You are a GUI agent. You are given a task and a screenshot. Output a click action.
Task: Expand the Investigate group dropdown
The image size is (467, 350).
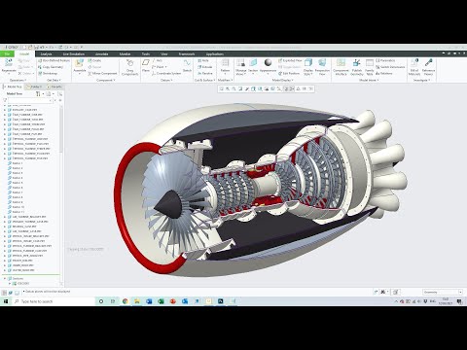click(422, 80)
